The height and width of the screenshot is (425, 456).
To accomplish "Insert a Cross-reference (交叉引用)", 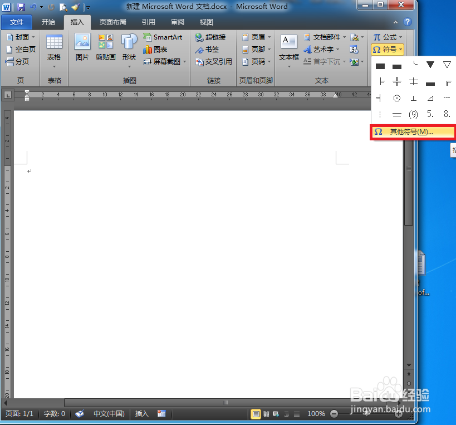I will (214, 62).
